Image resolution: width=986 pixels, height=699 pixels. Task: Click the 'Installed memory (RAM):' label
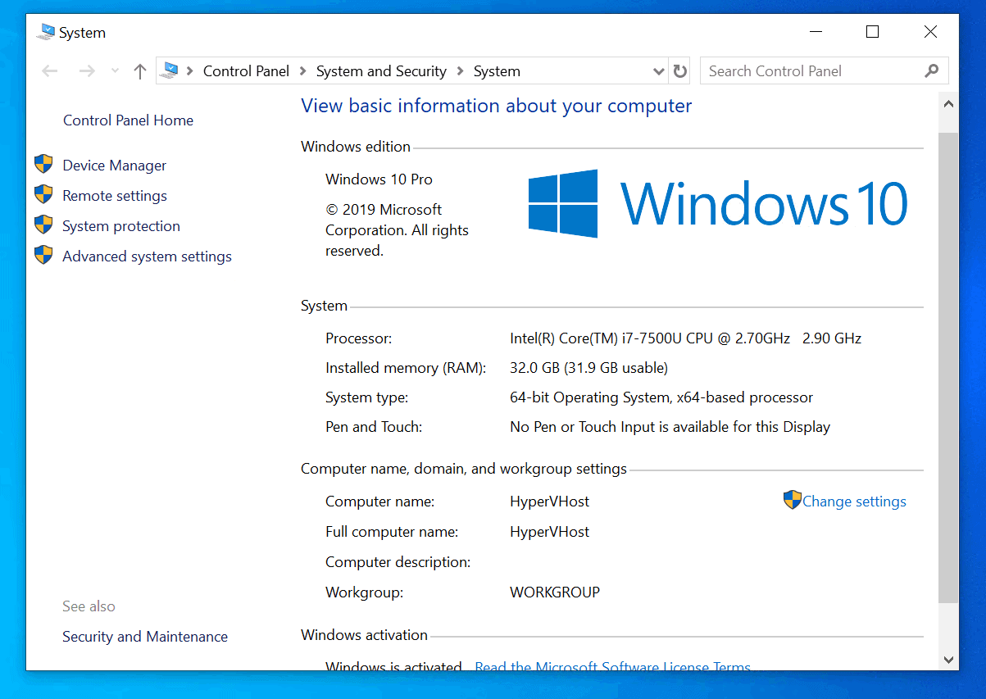pyautogui.click(x=406, y=368)
